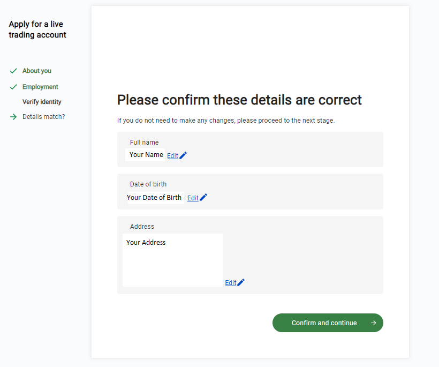Click the Apply for a live trading account title
This screenshot has height=367, width=439.
tap(37, 29)
